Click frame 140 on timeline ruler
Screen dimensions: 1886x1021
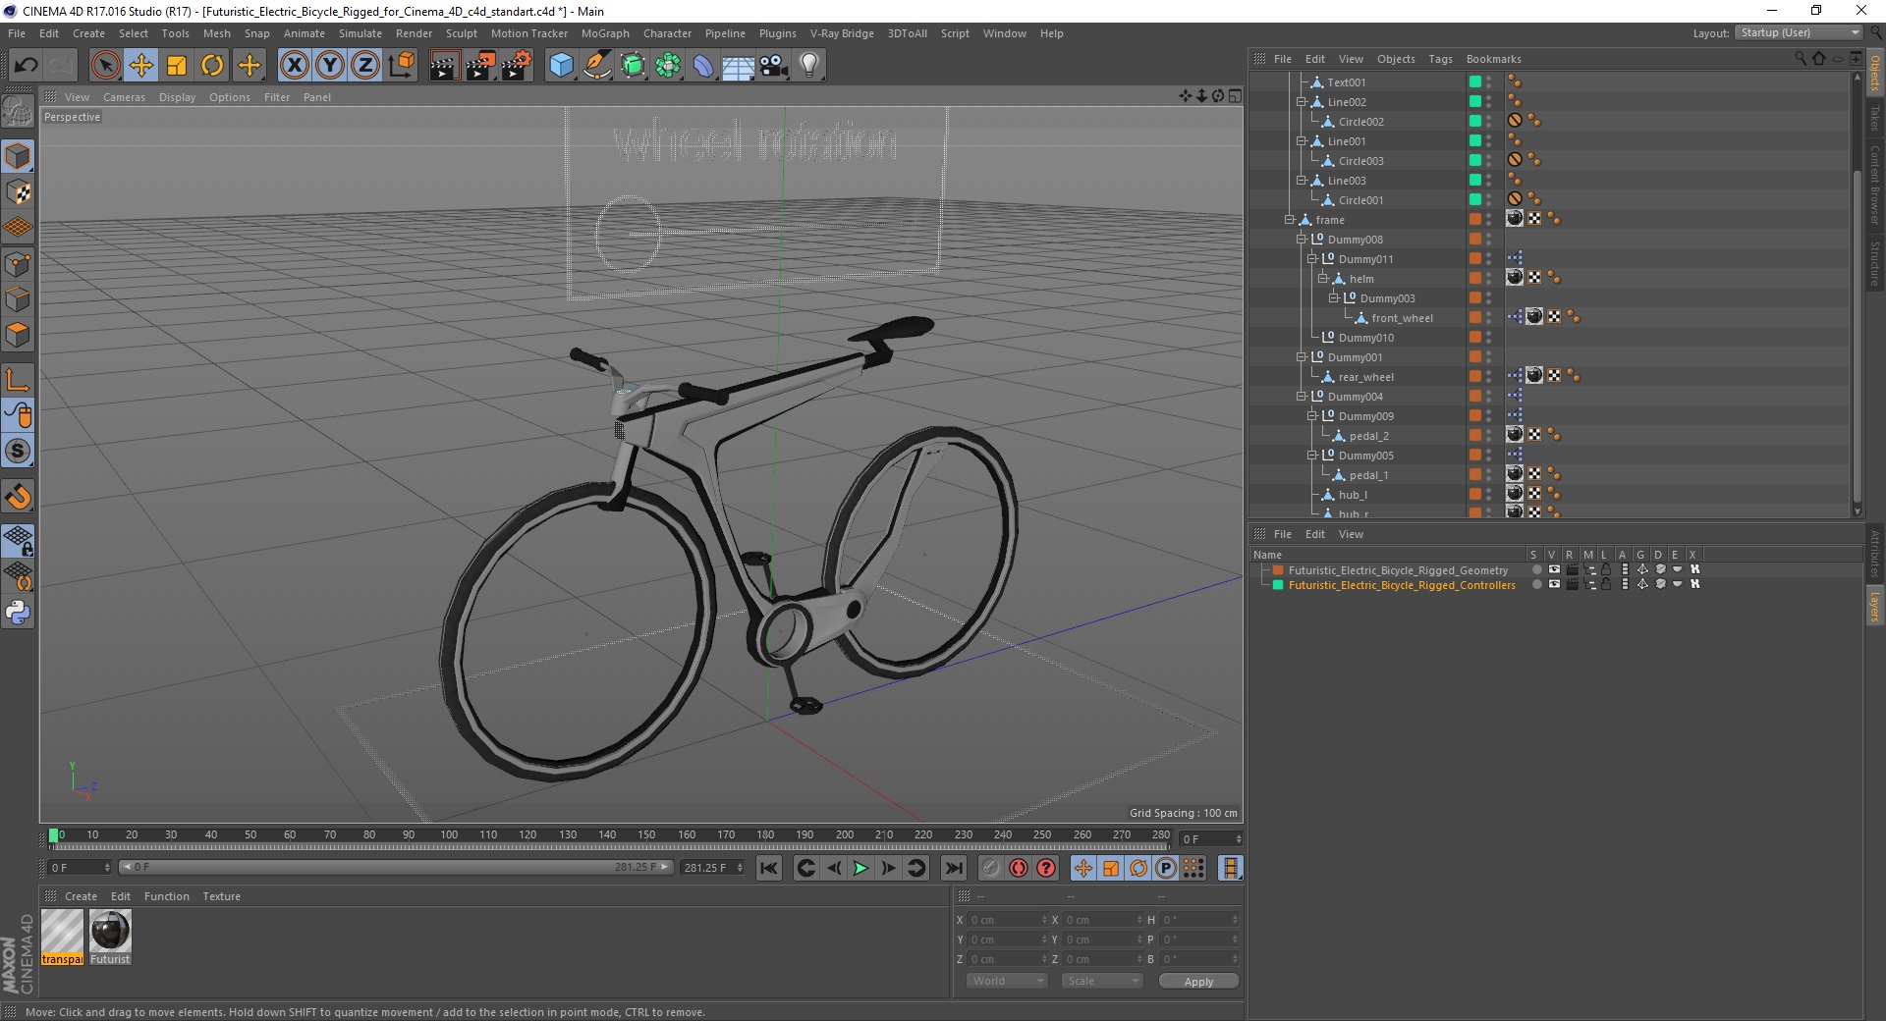tap(607, 835)
